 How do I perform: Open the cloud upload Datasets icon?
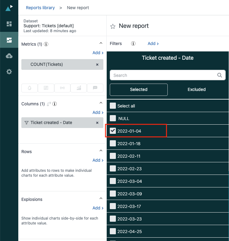coord(9,56)
